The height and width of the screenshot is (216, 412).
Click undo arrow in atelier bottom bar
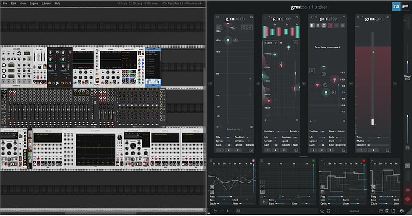pos(215,211)
